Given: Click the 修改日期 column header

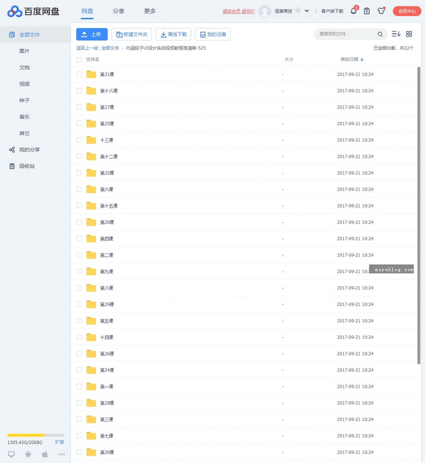Looking at the screenshot, I should [349, 59].
